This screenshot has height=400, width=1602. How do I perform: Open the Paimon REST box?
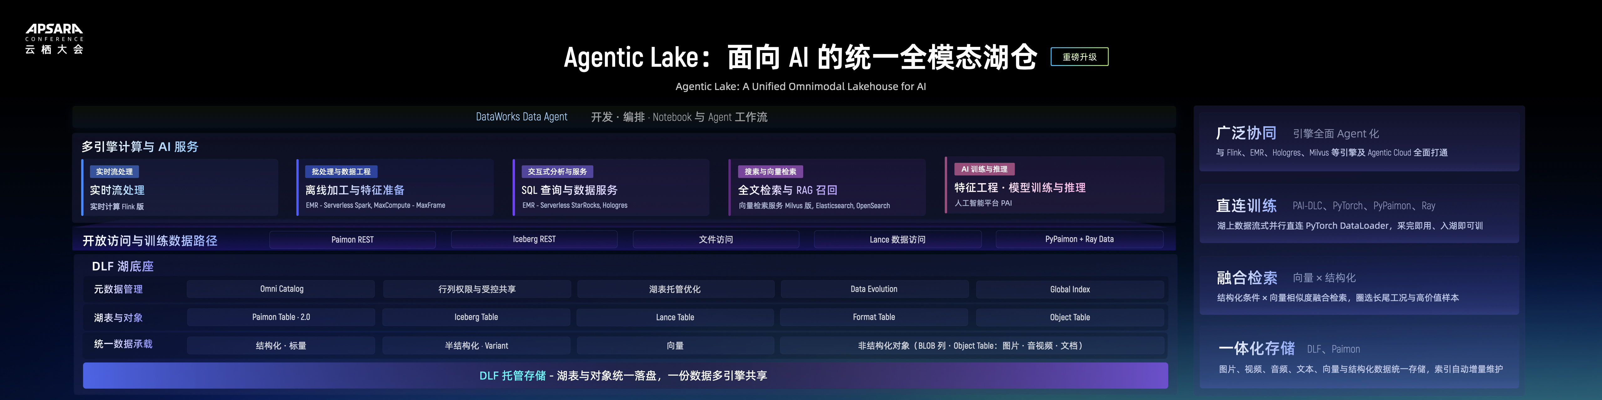coord(353,239)
